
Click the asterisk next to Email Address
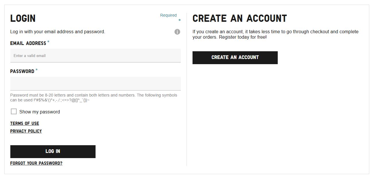coord(48,42)
